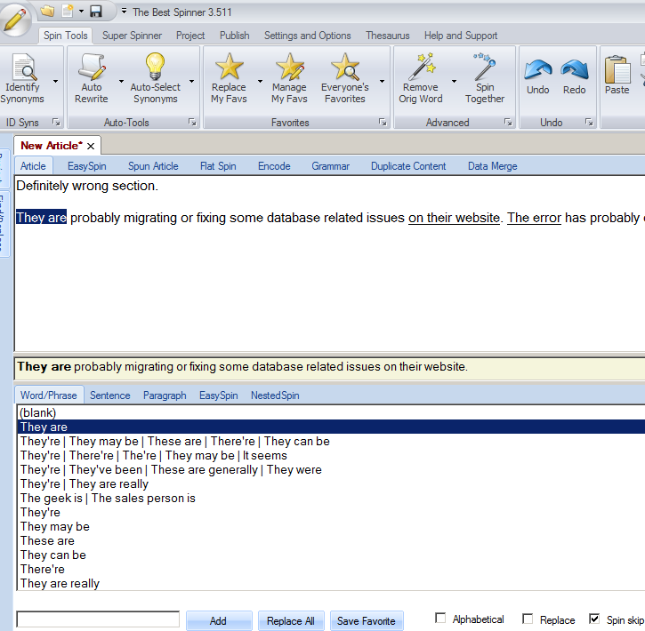Open Everyone's Favorites

click(344, 78)
